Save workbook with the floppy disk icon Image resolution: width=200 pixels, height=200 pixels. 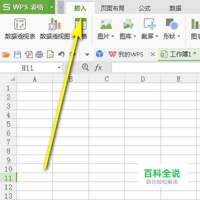(x=17, y=54)
